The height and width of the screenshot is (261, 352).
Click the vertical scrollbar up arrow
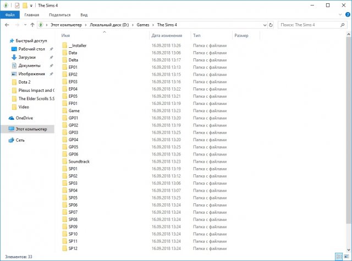[349, 34]
